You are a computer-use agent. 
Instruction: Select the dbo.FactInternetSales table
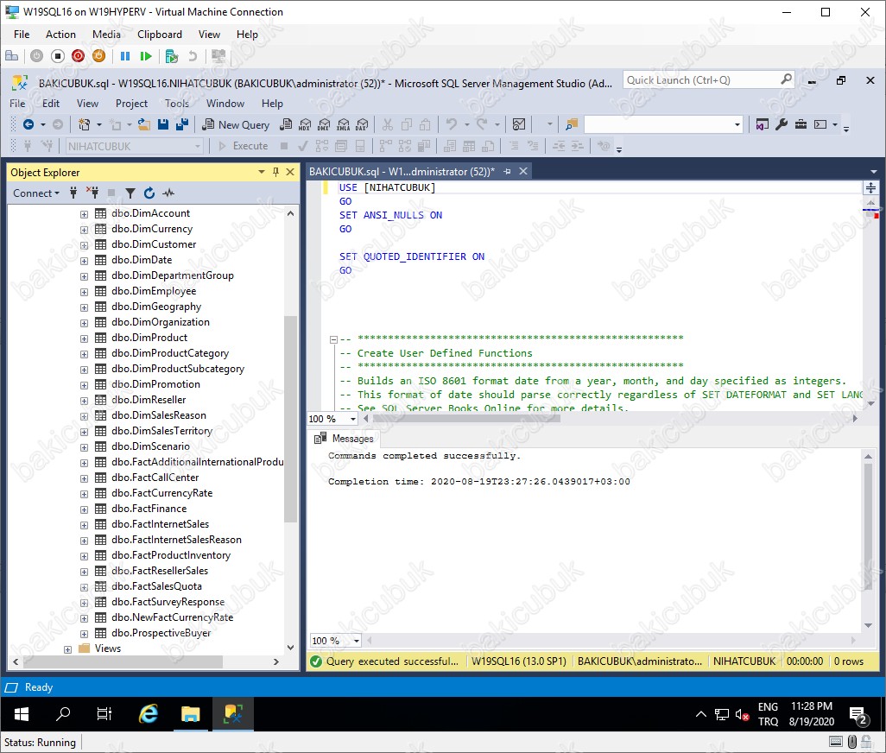[x=160, y=524]
